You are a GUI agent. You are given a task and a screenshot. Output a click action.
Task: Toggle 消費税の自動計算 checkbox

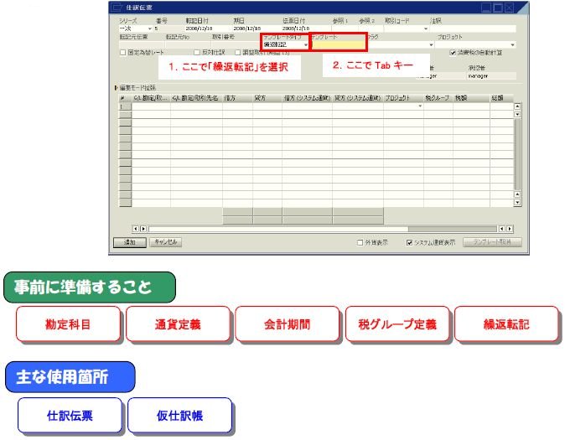pos(454,52)
